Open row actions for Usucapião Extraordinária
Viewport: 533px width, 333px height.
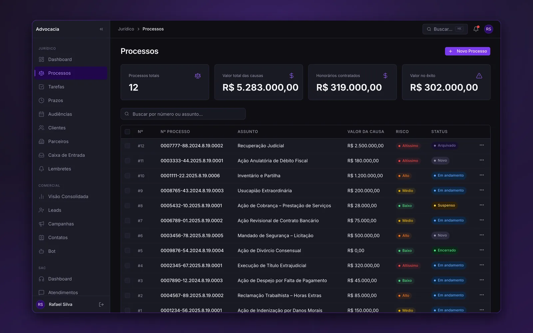point(482,190)
